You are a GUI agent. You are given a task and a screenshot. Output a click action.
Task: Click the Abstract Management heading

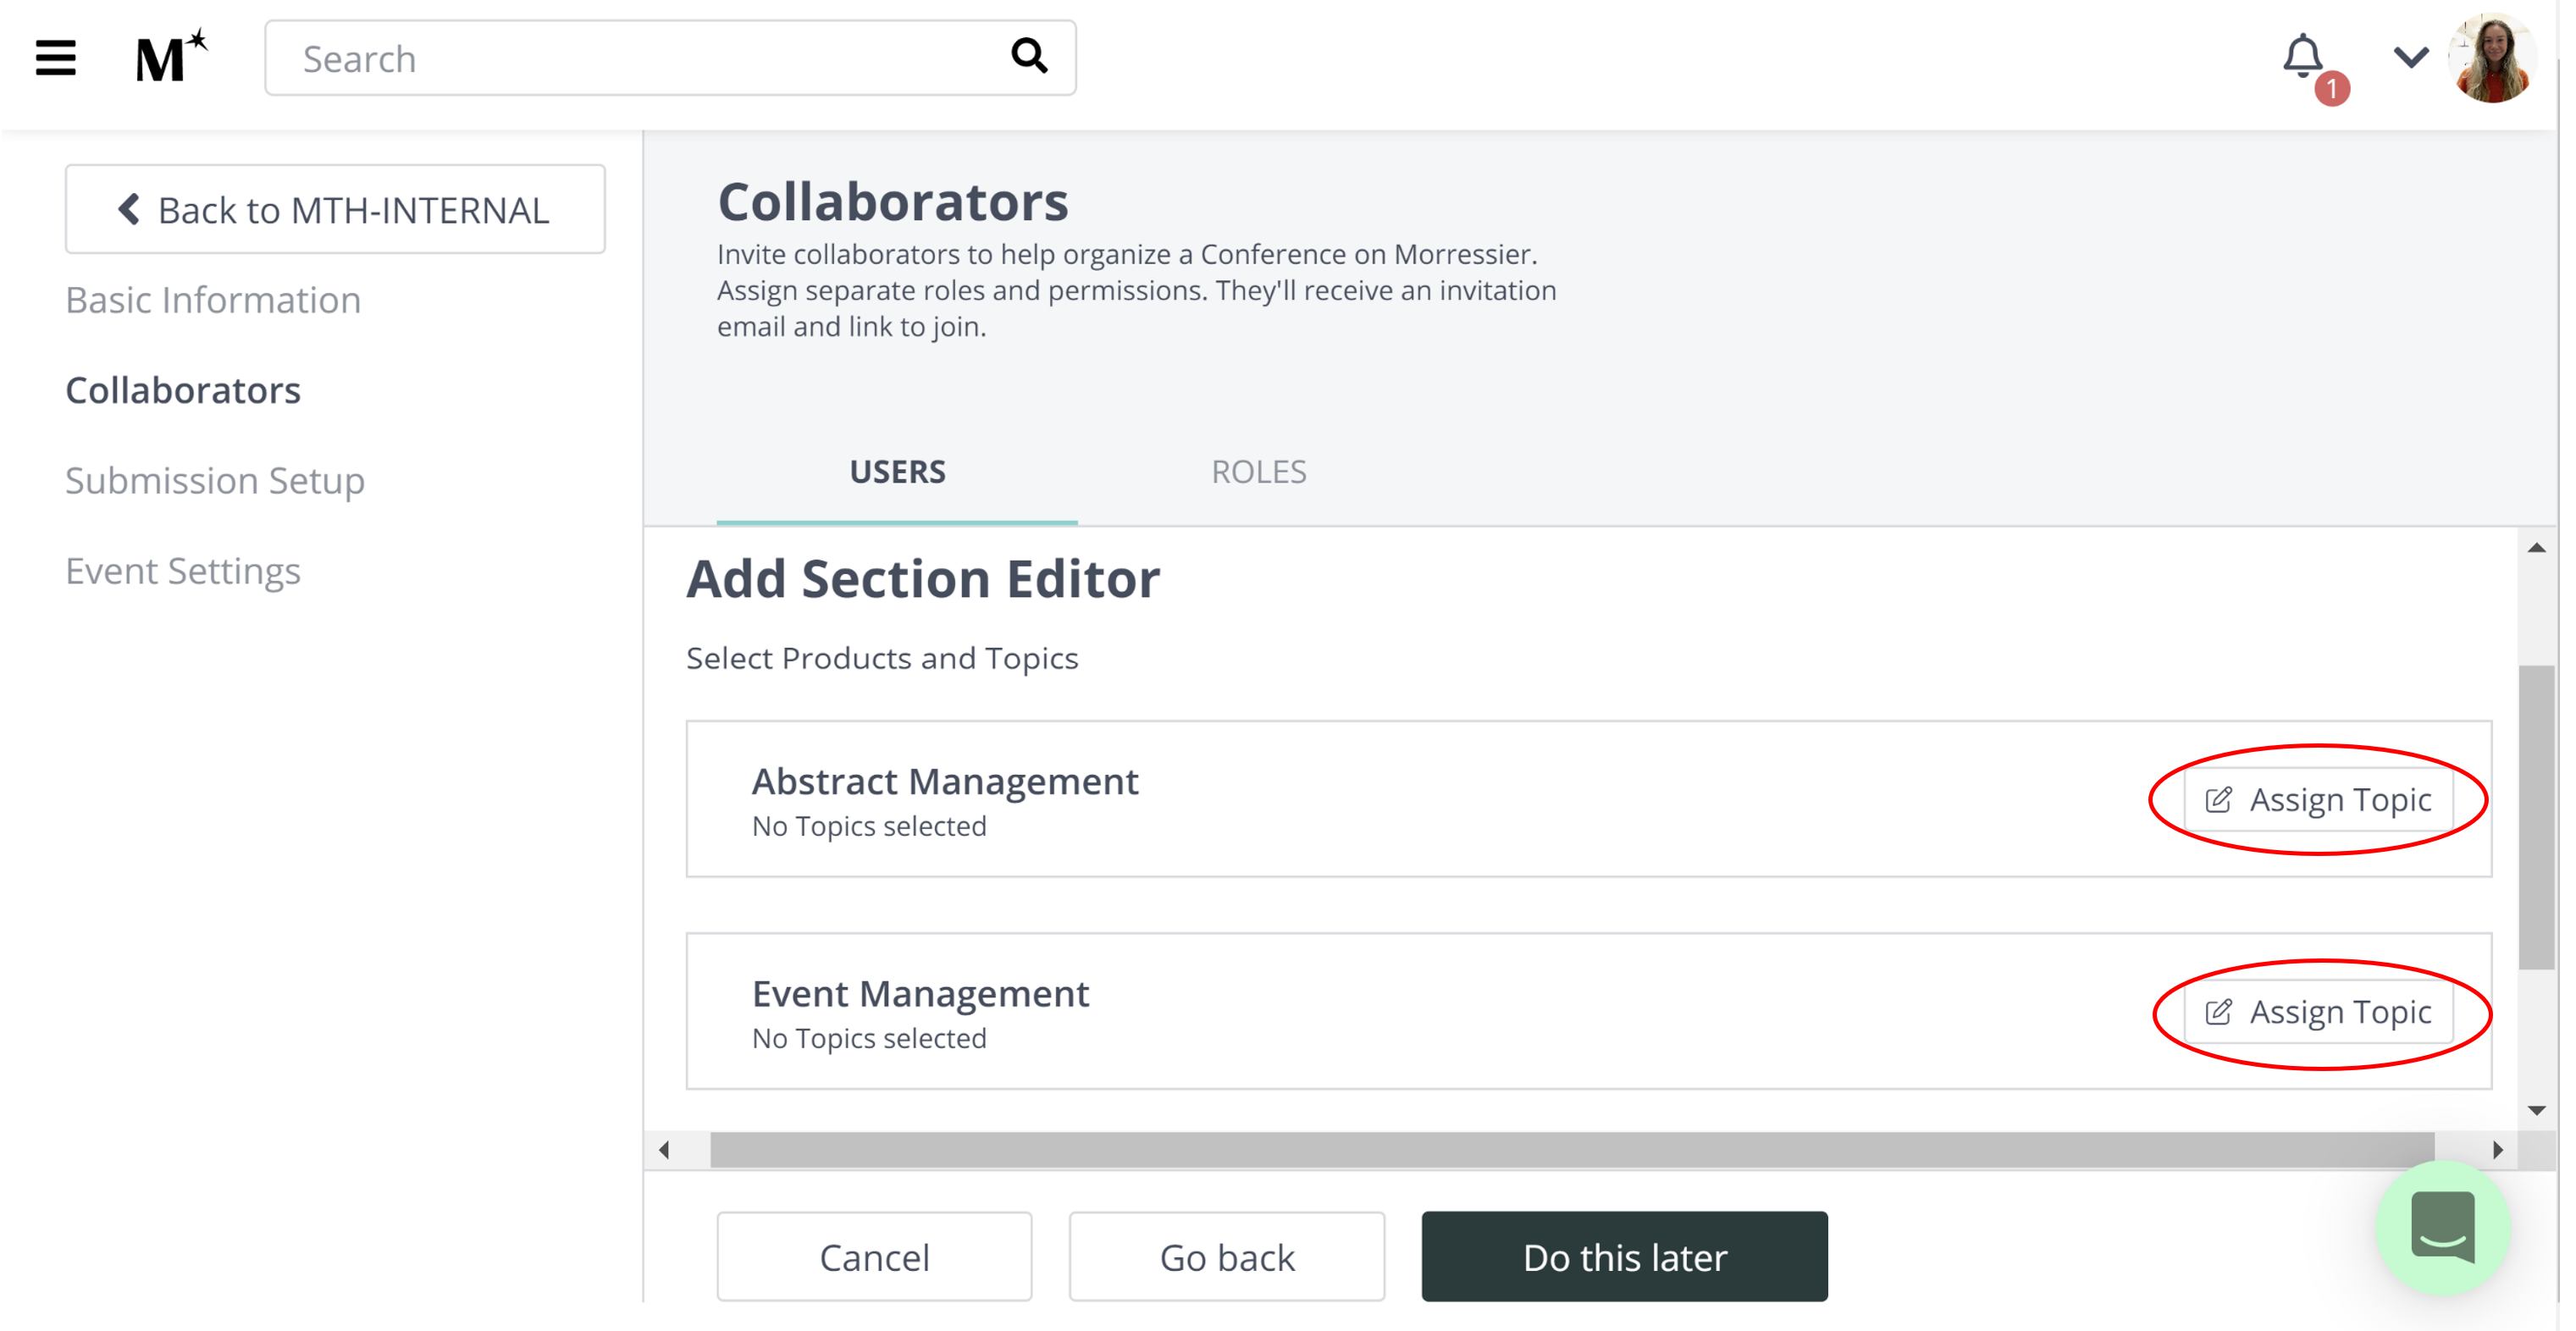[945, 781]
